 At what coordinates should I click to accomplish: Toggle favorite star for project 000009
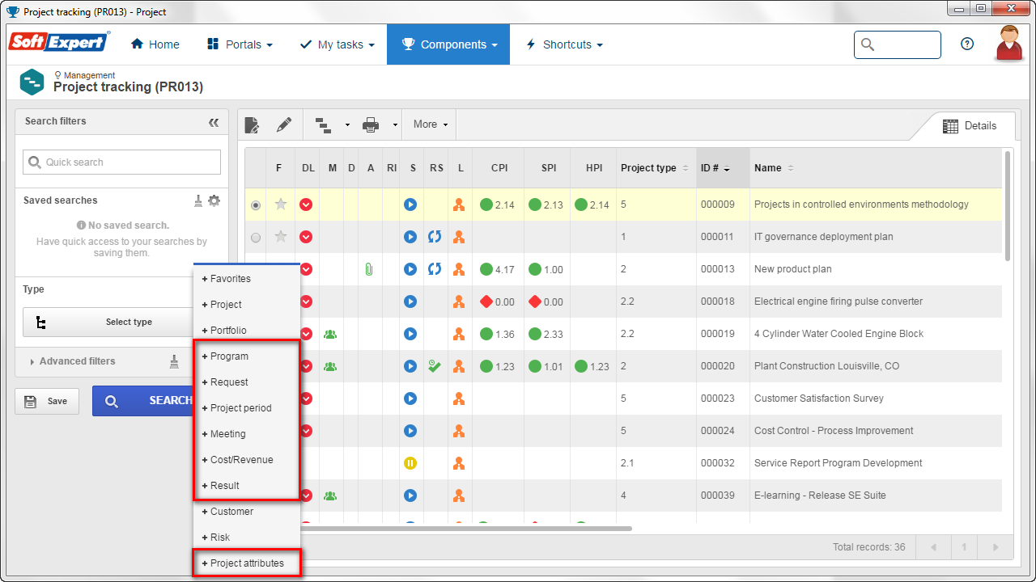pyautogui.click(x=281, y=205)
